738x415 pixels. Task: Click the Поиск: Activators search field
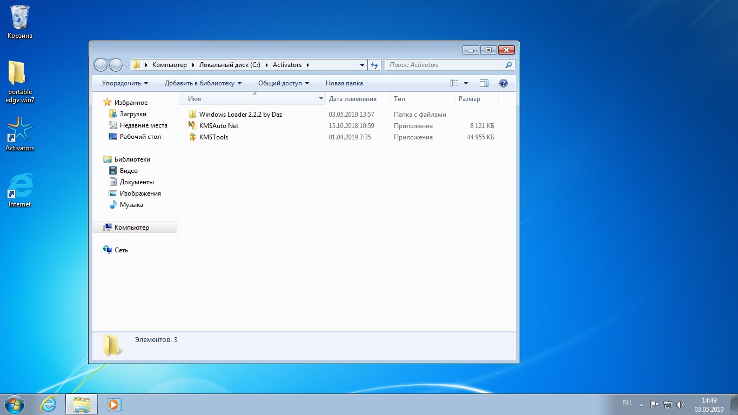click(444, 65)
